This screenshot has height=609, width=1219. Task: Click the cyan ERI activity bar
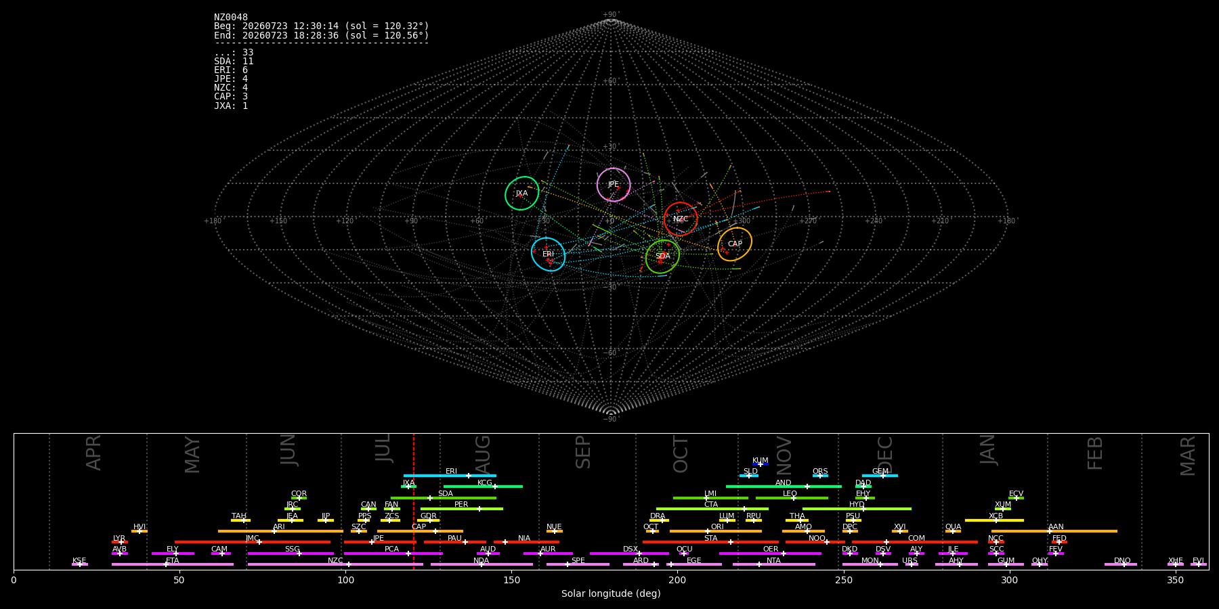450,476
